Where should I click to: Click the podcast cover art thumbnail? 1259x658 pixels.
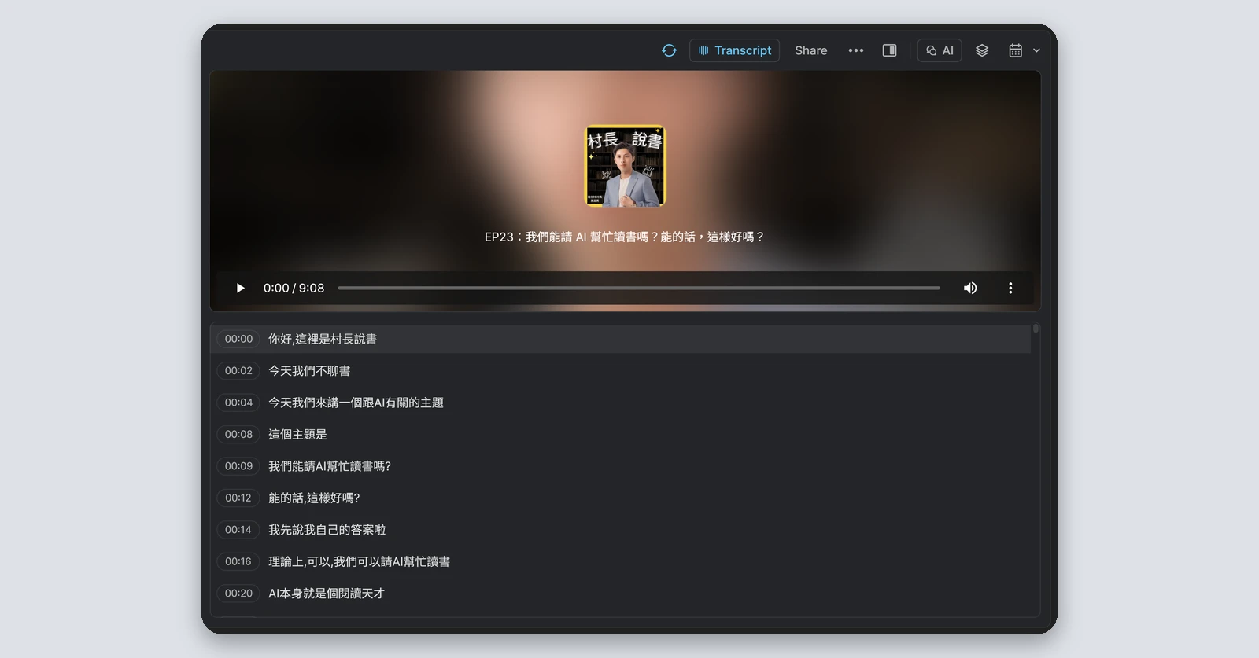(x=626, y=166)
